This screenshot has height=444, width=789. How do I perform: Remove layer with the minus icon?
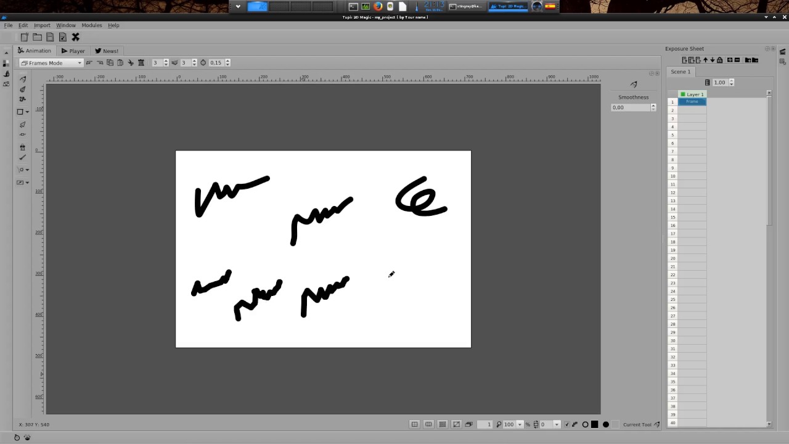tap(737, 60)
